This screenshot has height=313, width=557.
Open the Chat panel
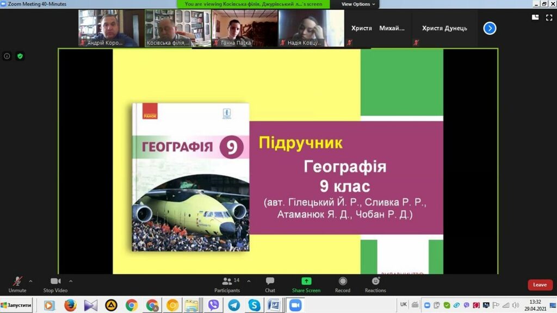point(270,284)
